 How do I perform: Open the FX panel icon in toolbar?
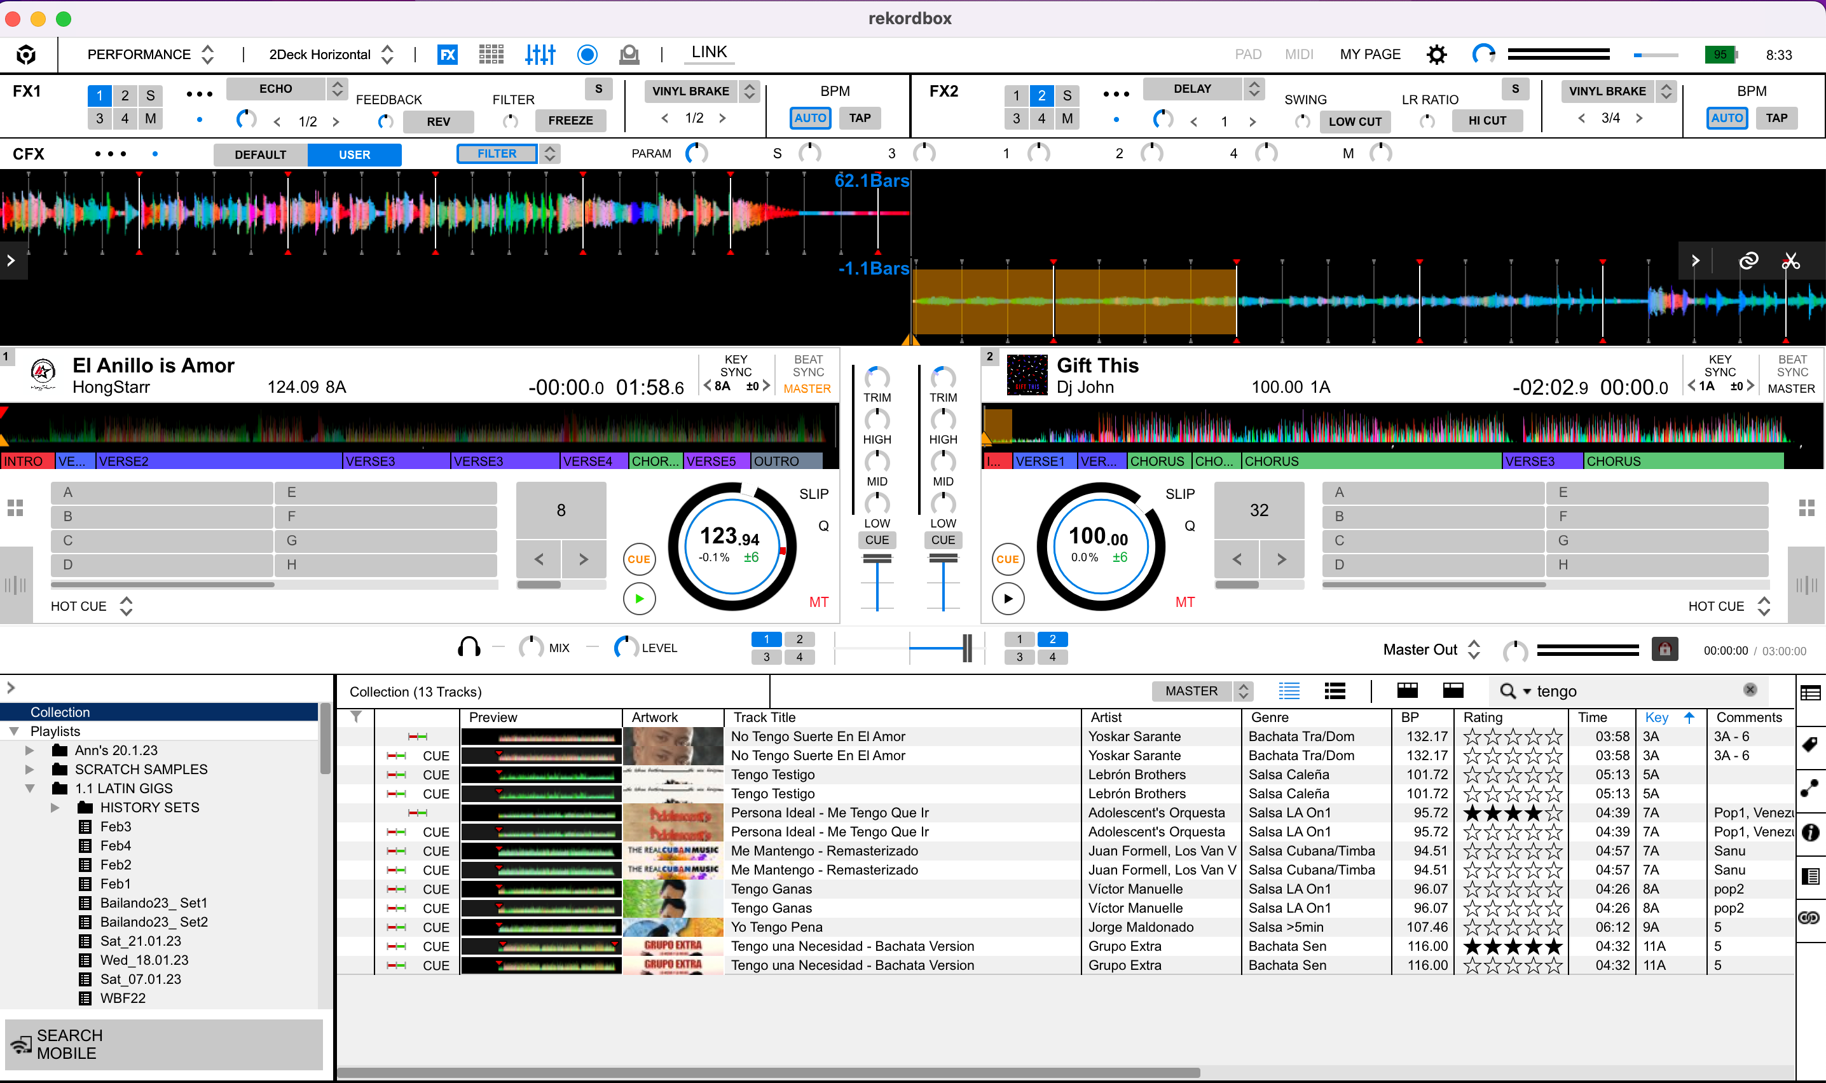click(x=447, y=55)
